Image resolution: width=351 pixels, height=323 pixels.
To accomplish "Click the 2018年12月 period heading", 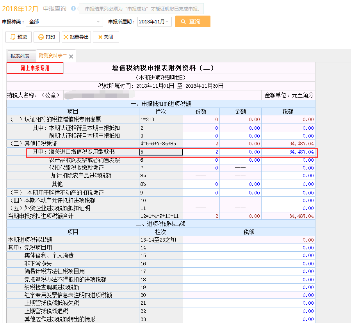I will tap(20, 9).
